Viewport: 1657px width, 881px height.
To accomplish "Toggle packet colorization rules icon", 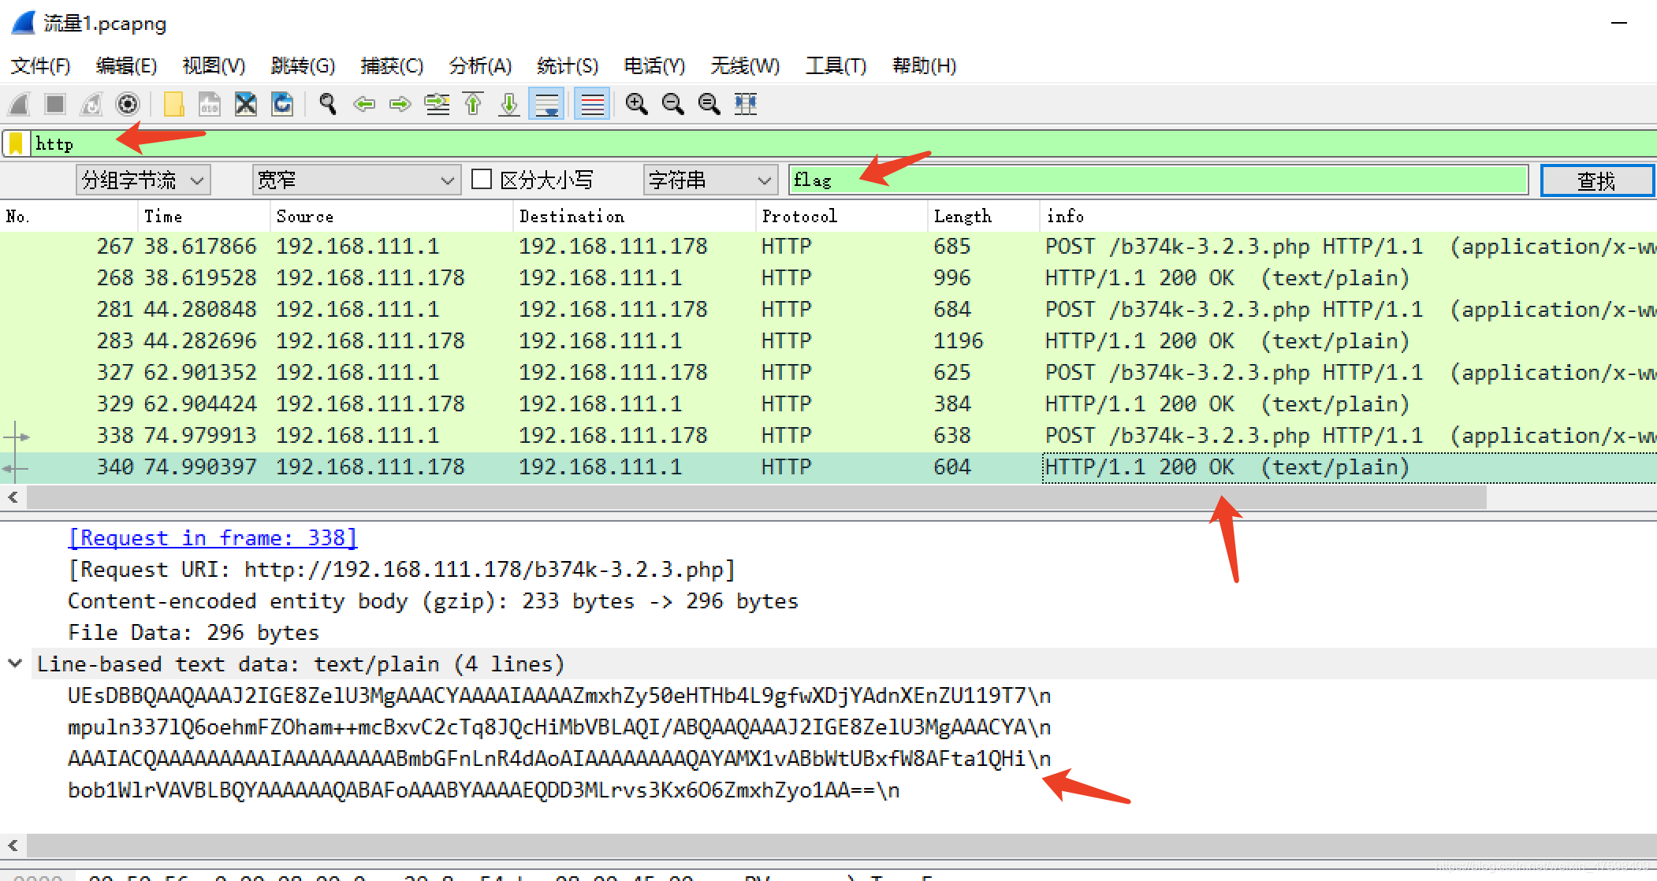I will point(592,104).
